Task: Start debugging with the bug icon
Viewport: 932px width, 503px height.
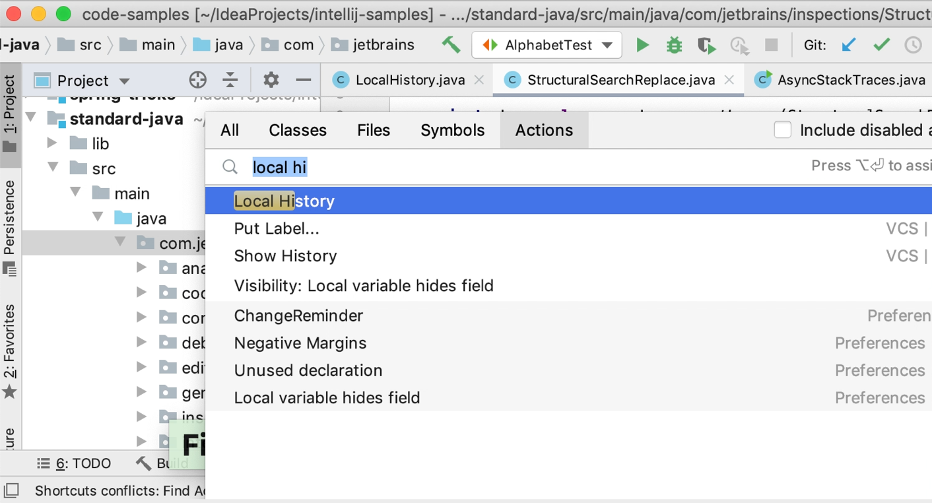Action: 674,45
